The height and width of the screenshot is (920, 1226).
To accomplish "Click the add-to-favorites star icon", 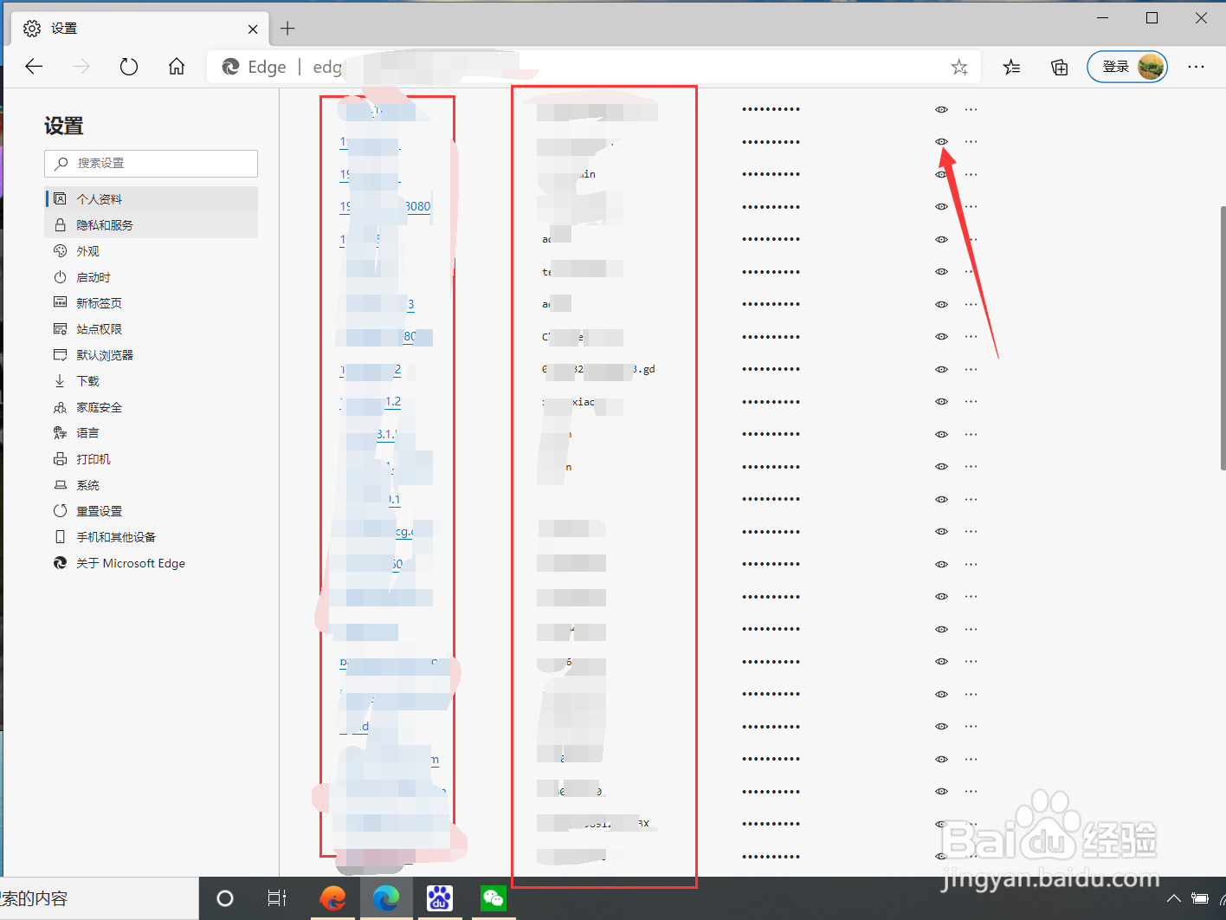I will tap(959, 67).
